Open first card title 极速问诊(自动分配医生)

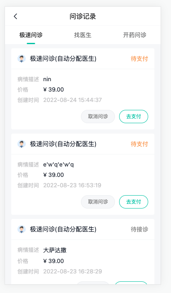tap(63, 59)
